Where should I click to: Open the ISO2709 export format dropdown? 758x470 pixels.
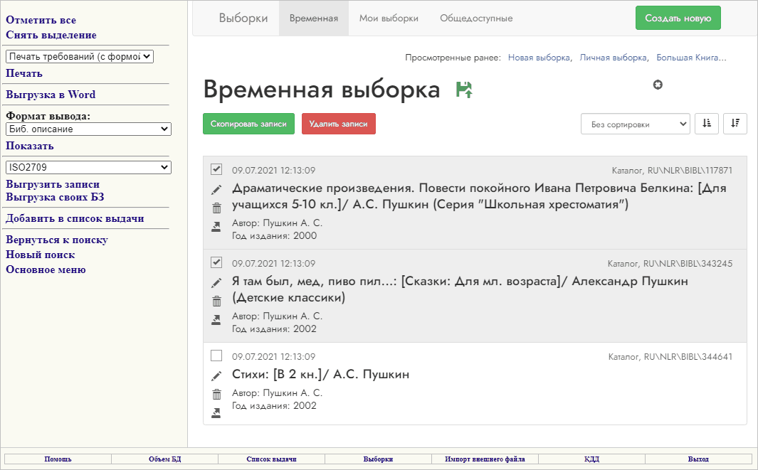coord(88,167)
